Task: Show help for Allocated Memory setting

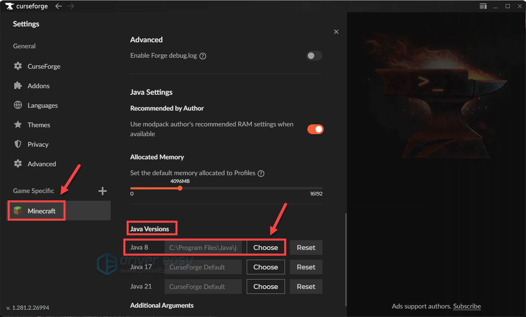Action: [x=261, y=174]
